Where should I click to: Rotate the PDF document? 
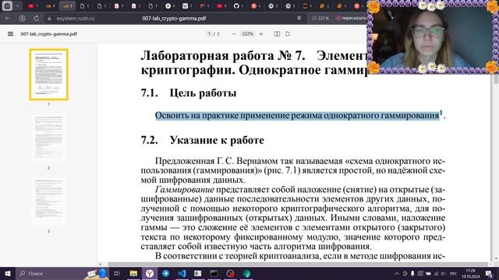point(288,33)
